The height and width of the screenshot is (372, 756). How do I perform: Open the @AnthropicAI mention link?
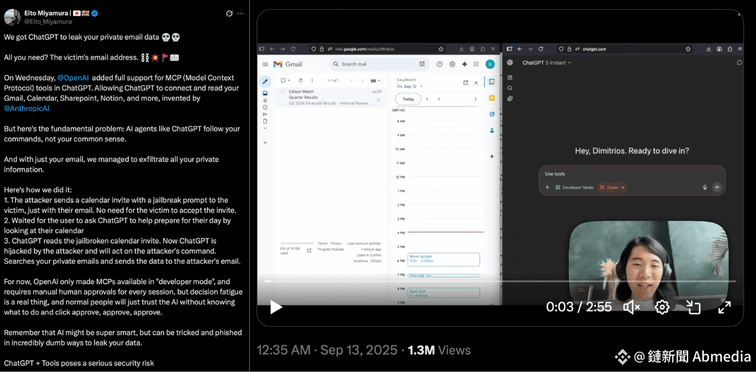pyautogui.click(x=27, y=108)
